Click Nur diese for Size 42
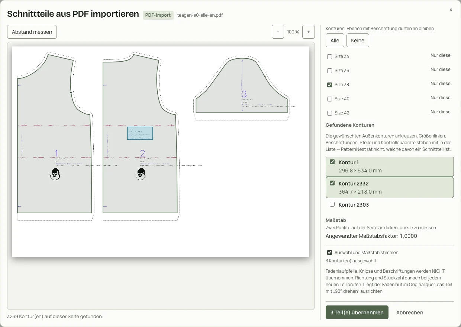Viewport: 461px width, 327px height. 441,112
